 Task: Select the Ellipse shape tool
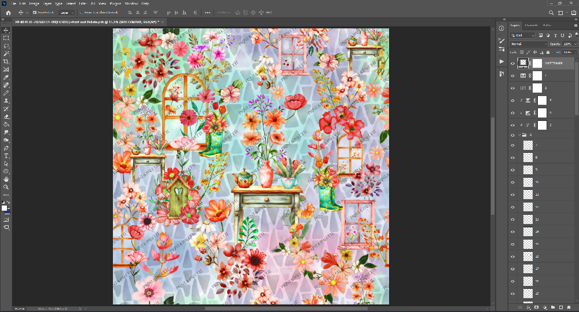pos(6,172)
